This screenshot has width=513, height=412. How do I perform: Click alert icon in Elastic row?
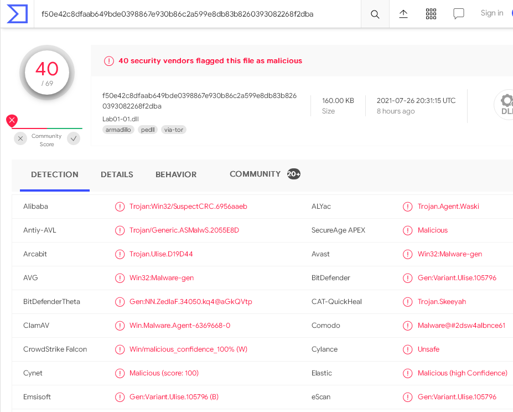(x=408, y=373)
